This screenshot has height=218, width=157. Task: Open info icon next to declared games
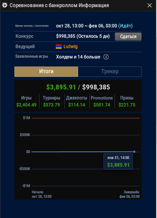coord(106,57)
